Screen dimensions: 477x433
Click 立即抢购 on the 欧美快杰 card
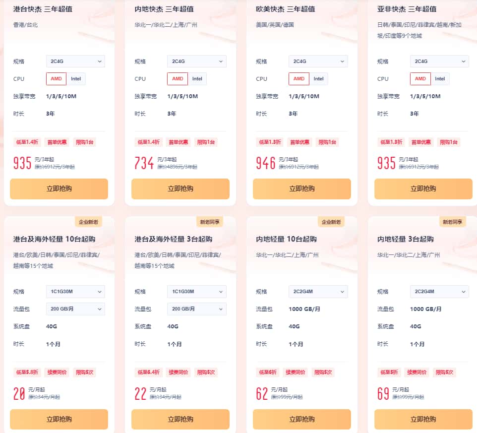(x=301, y=189)
